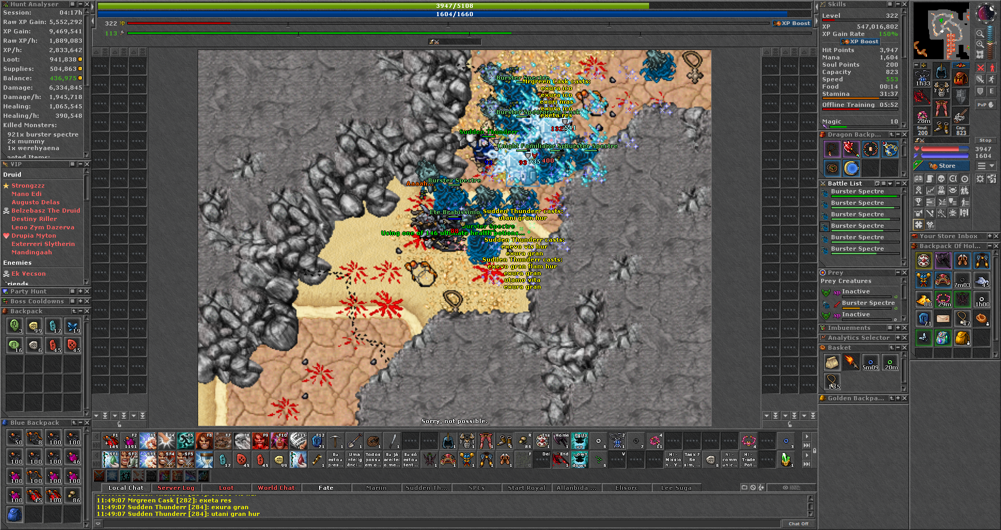Click the mana bar at top

click(455, 14)
